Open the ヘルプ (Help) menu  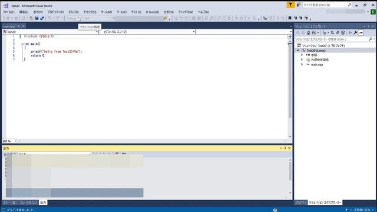point(203,12)
